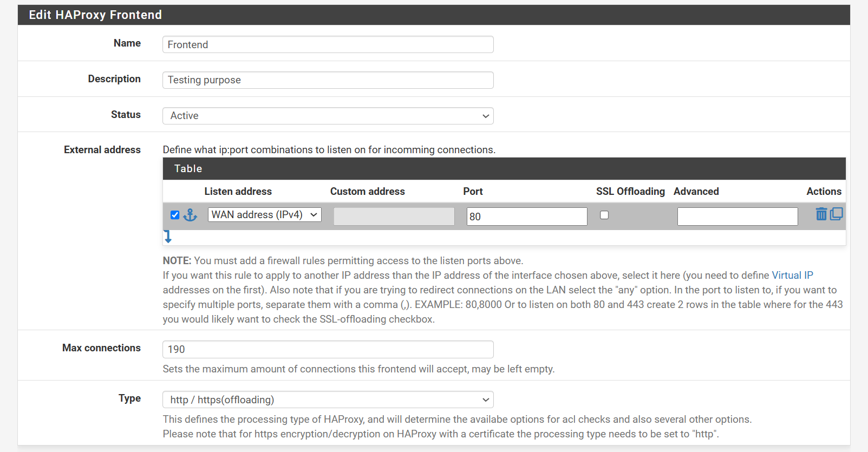The height and width of the screenshot is (452, 868).
Task: Click the Actions column header
Action: pos(824,192)
